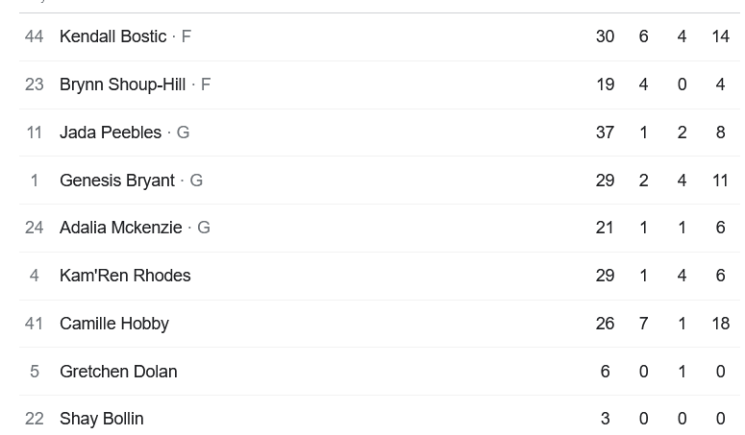Select the Jada Peebles player name
The width and height of the screenshot is (745, 435).
pos(111,133)
